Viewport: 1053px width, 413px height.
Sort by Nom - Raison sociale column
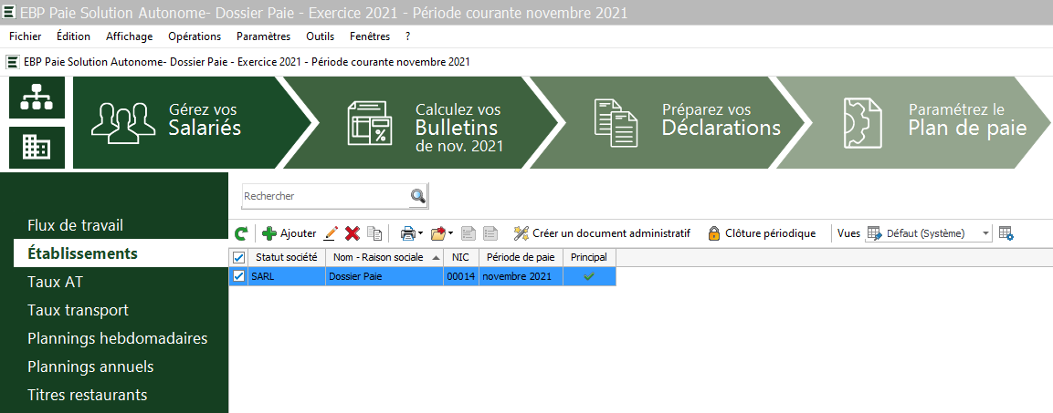pos(384,257)
